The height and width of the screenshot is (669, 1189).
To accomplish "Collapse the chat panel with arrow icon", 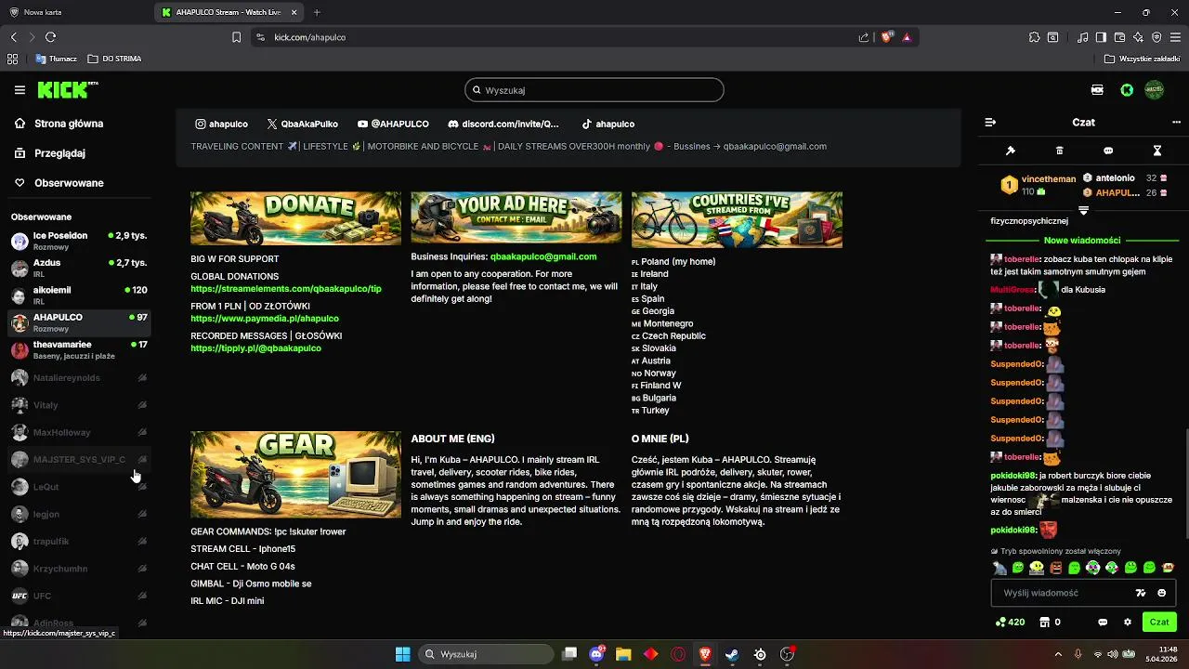I will pyautogui.click(x=990, y=123).
